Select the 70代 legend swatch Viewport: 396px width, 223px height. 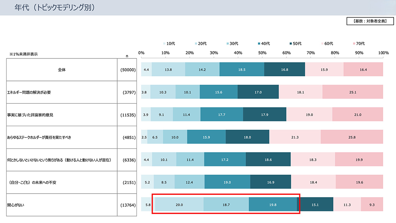coord(353,43)
